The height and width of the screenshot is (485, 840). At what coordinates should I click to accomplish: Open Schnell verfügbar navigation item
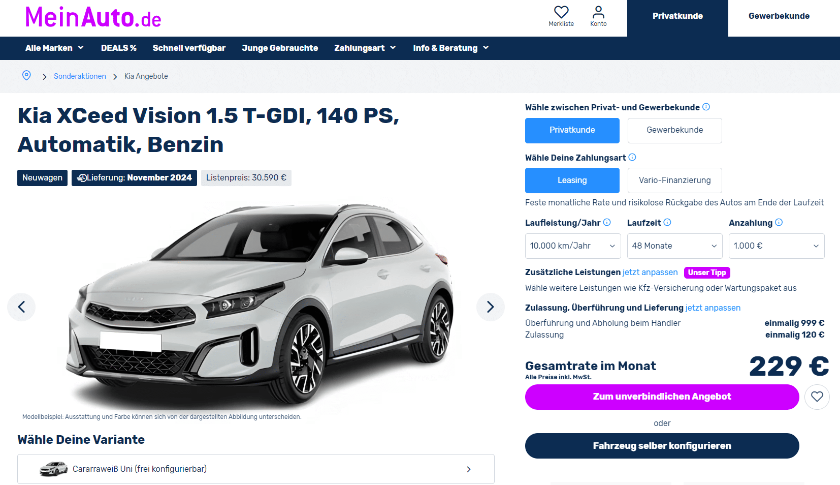pos(189,48)
